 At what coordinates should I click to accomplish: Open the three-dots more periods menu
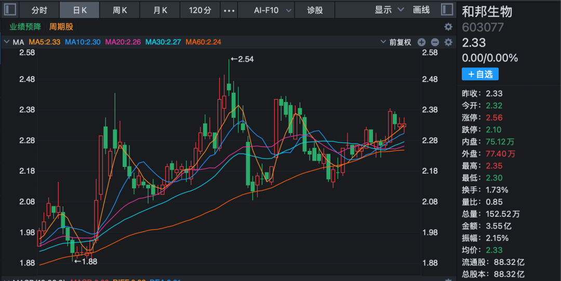tap(229, 10)
